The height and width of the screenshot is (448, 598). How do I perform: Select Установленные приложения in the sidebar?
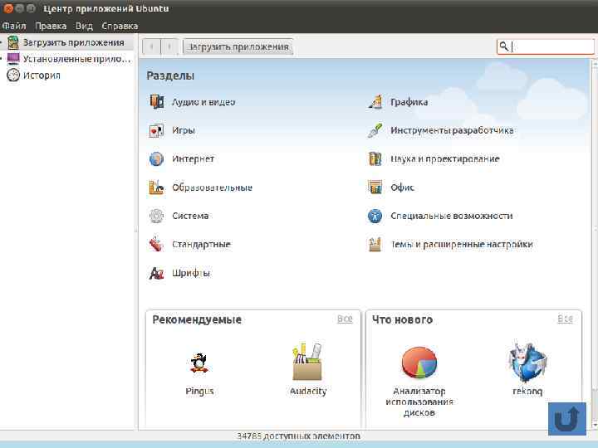click(x=76, y=59)
